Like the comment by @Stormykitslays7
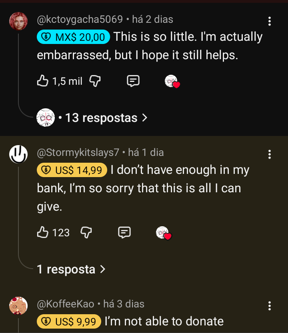The width and height of the screenshot is (288, 333). (x=43, y=232)
